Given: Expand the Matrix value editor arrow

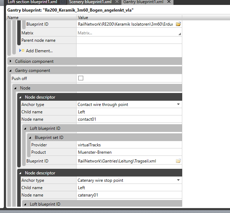Looking at the screenshot, I should pyautogui.click(x=179, y=34).
